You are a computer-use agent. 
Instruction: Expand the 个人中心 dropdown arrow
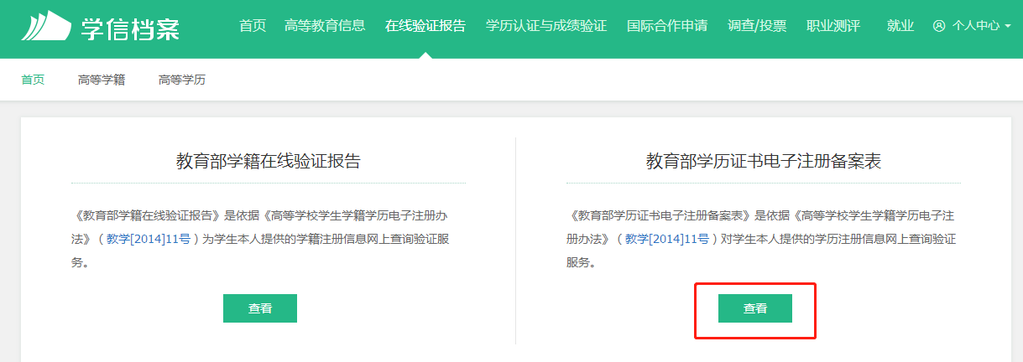(1008, 26)
